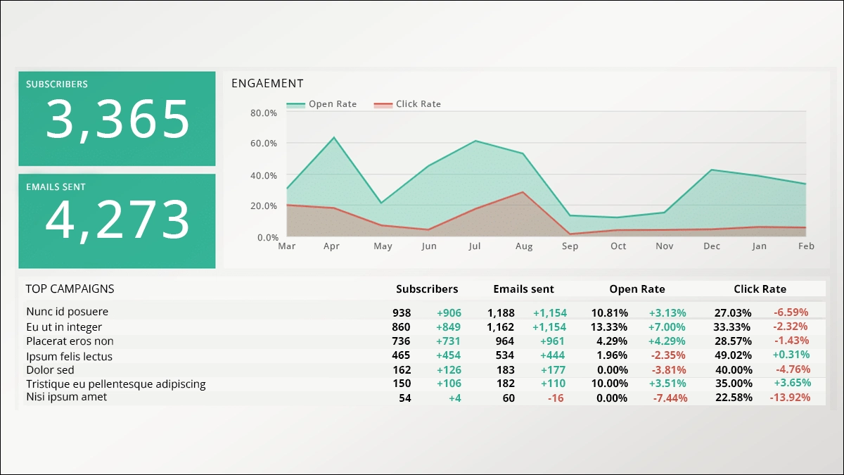Click the 49.02% click rate value
This screenshot has width=844, height=475.
click(x=733, y=355)
